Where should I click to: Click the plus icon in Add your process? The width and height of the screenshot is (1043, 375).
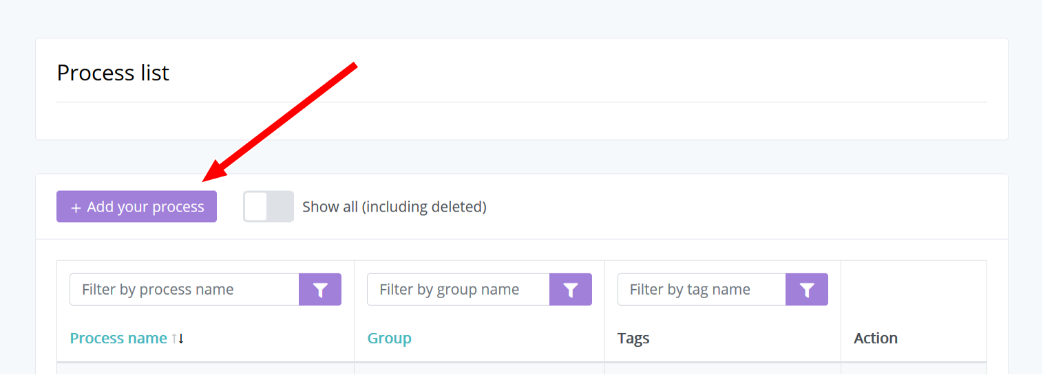[76, 207]
